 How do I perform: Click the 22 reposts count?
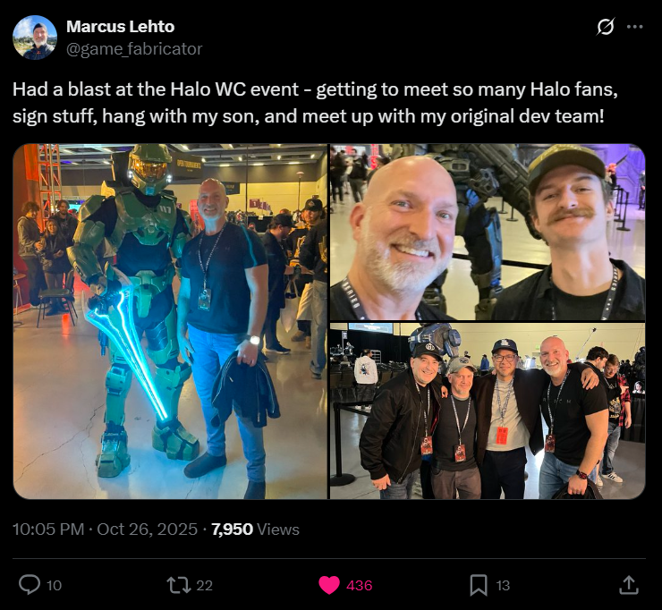click(204, 586)
